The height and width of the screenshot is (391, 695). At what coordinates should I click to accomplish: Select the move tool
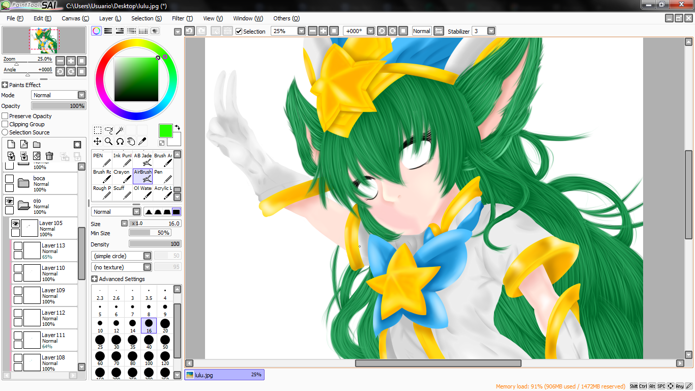(97, 141)
